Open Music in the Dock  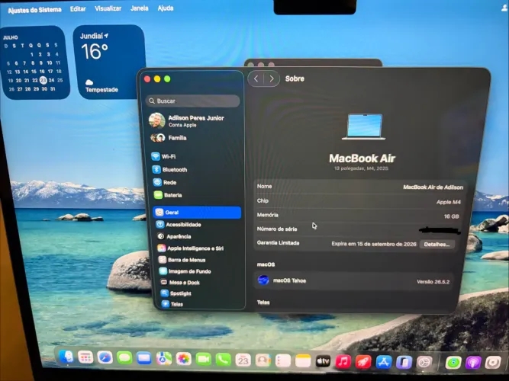pyautogui.click(x=343, y=362)
